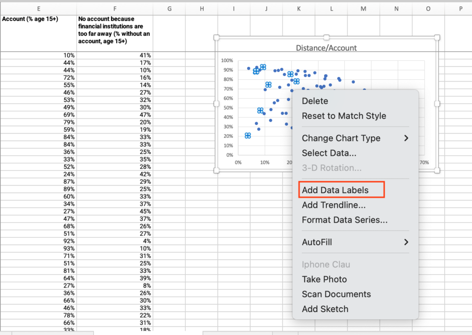Click the column O header

pos(428,9)
